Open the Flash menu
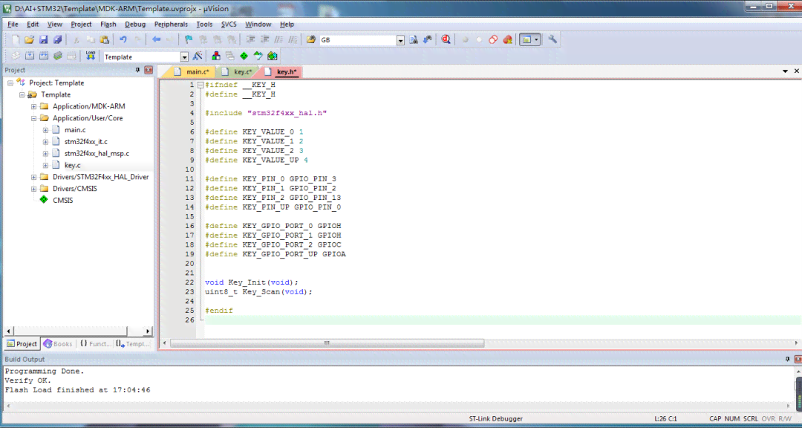 click(108, 24)
